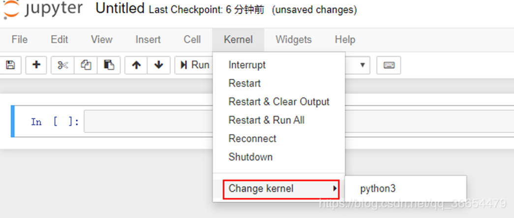
Task: Open command palette keyboard icon
Action: [389, 65]
